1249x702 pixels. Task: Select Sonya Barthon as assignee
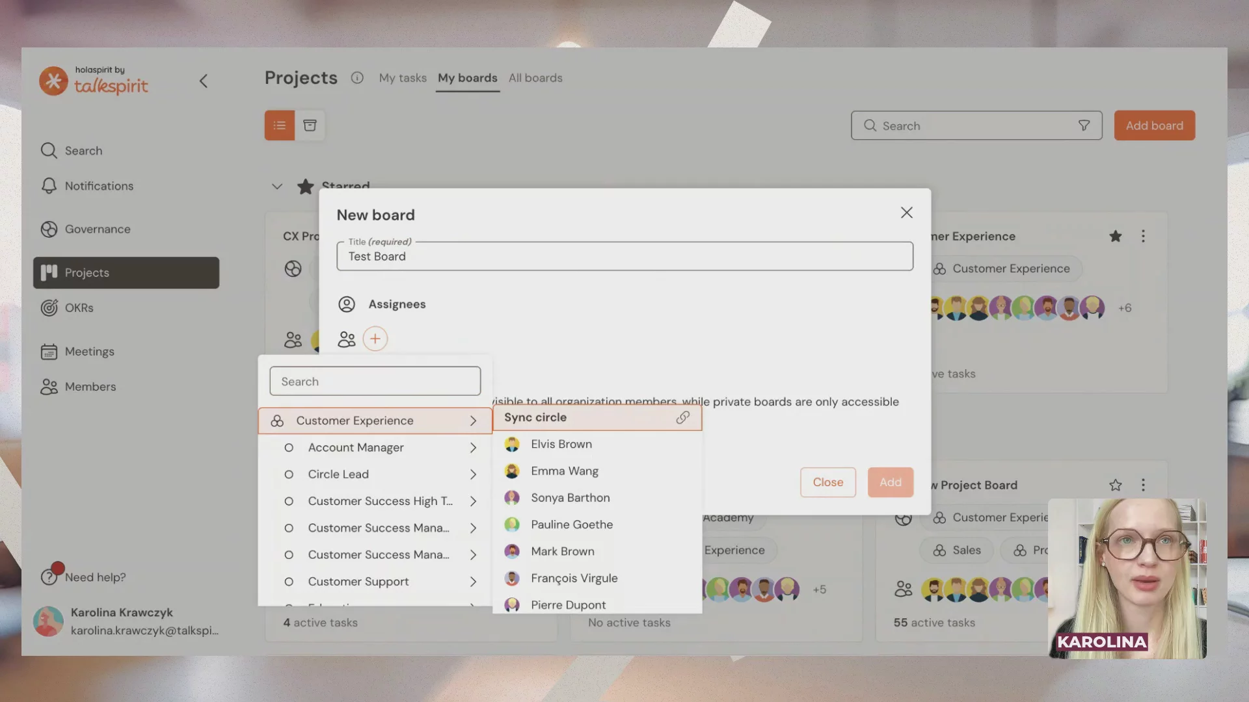click(x=597, y=498)
